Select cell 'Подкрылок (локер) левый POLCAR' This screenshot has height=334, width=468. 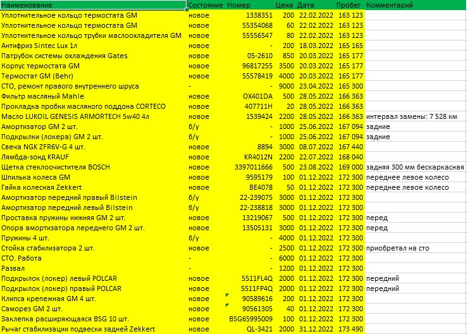pos(94,278)
